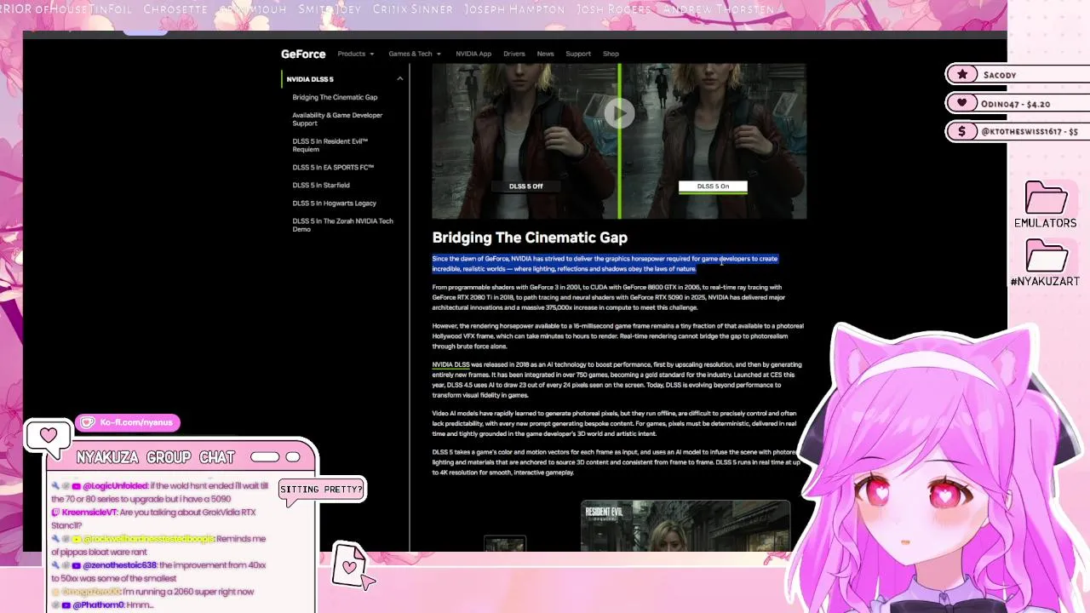Open the News nav item
Viewport: 1090px width, 613px height.
click(545, 54)
